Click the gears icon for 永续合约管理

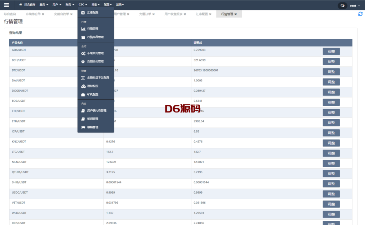click(x=83, y=54)
